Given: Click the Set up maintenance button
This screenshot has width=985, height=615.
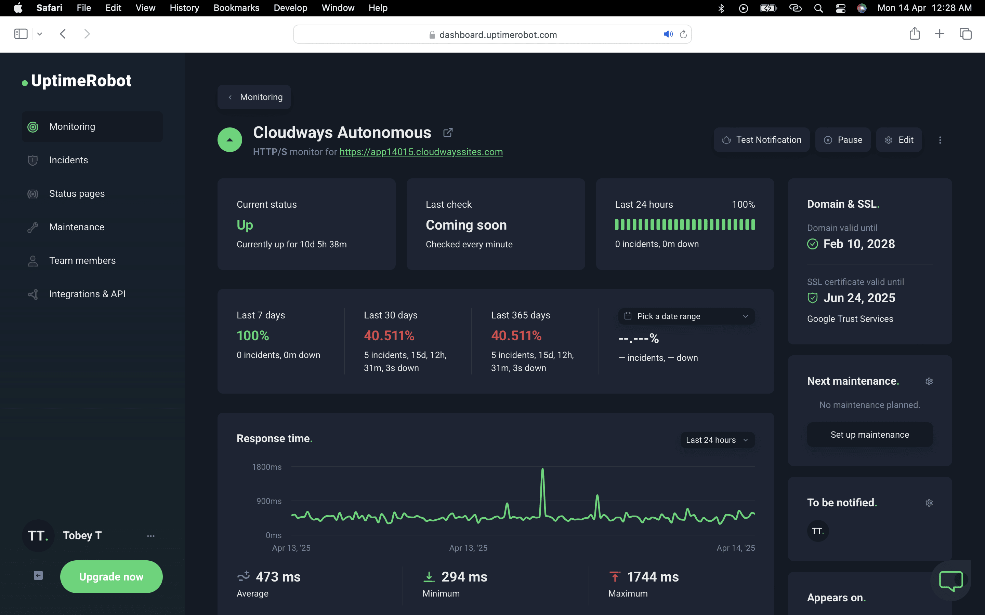Looking at the screenshot, I should pyautogui.click(x=869, y=434).
